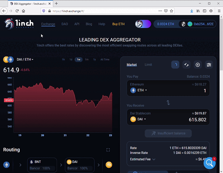Click the Insufficient balance button
This screenshot has width=223, height=173.
pos(168,134)
